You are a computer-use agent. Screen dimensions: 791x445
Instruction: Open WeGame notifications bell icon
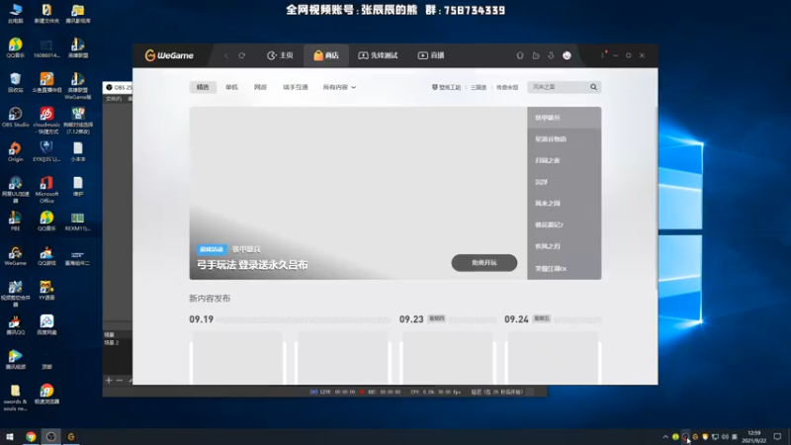pos(520,55)
